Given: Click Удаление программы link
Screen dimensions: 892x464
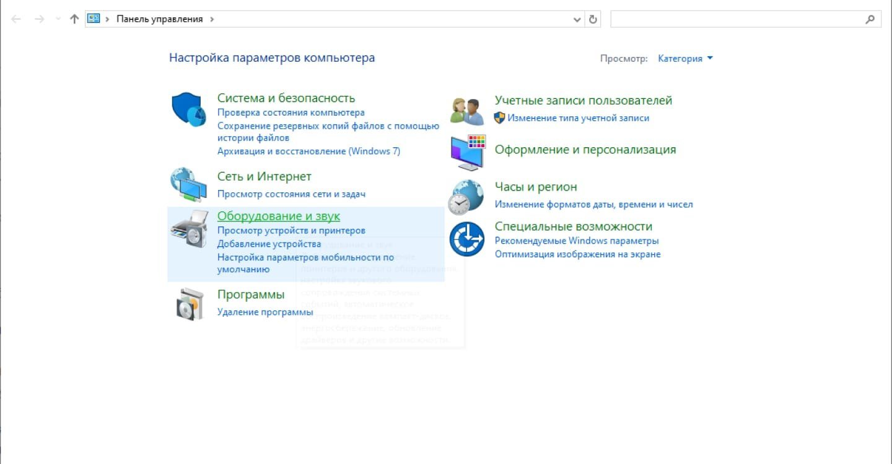Looking at the screenshot, I should 265,312.
